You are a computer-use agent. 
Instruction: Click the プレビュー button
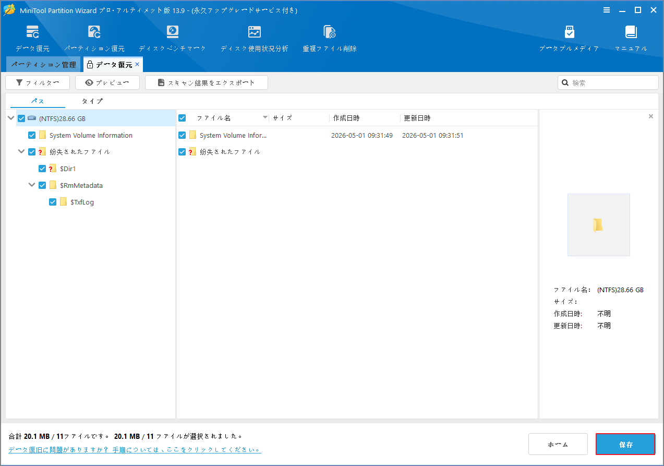[x=107, y=82]
